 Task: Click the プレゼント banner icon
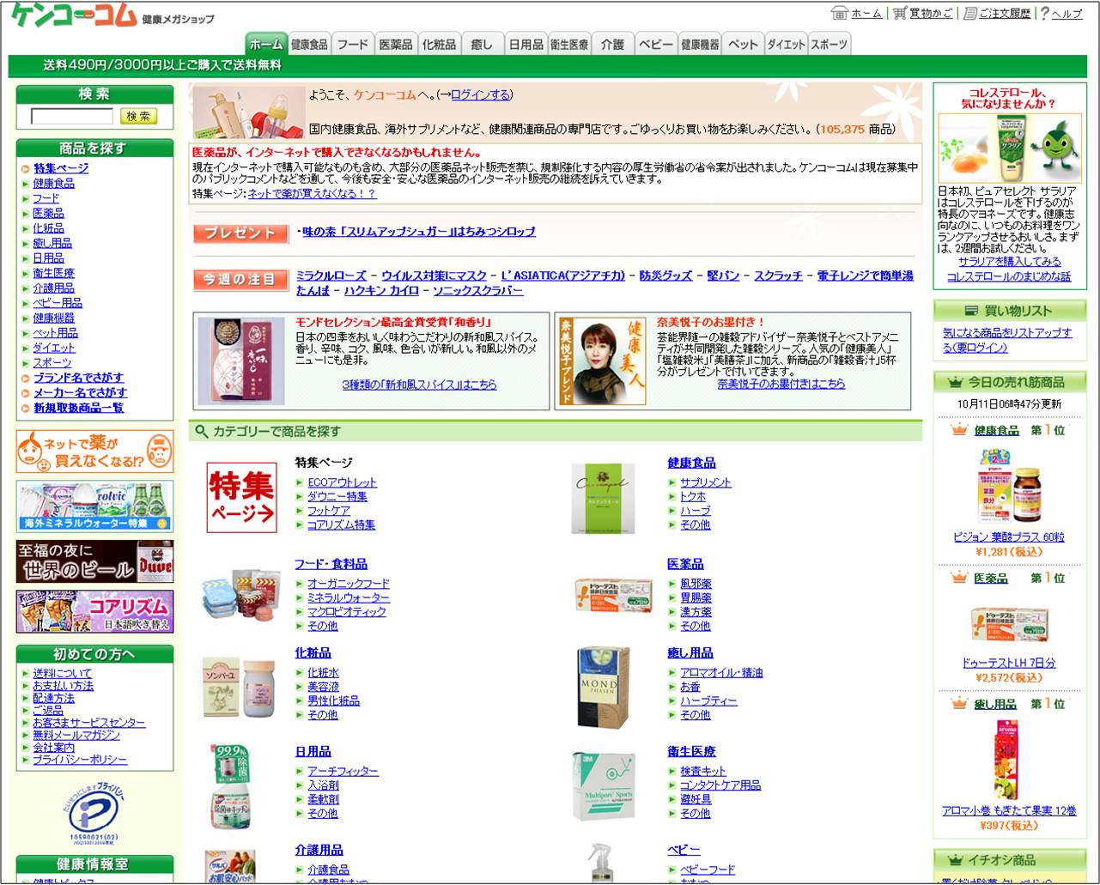tap(240, 233)
